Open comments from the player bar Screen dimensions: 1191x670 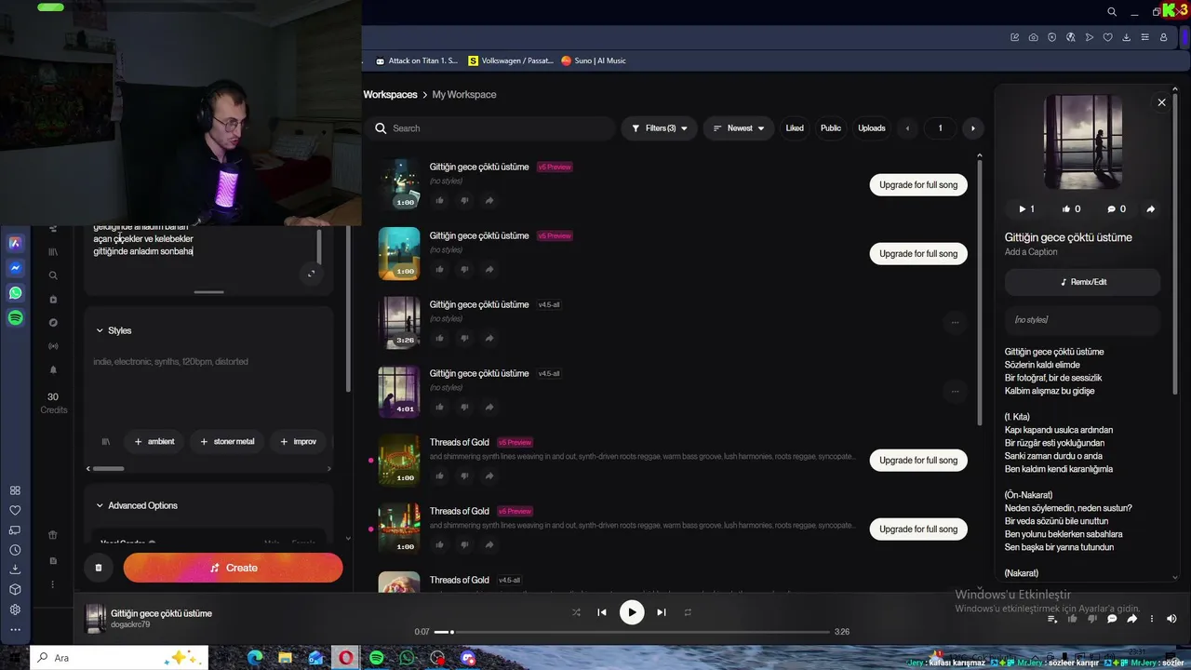(1112, 619)
